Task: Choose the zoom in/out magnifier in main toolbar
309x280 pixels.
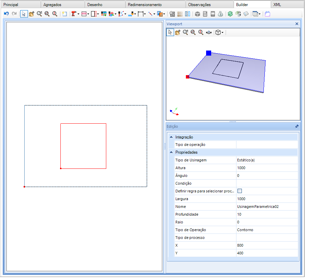Action: click(x=39, y=14)
